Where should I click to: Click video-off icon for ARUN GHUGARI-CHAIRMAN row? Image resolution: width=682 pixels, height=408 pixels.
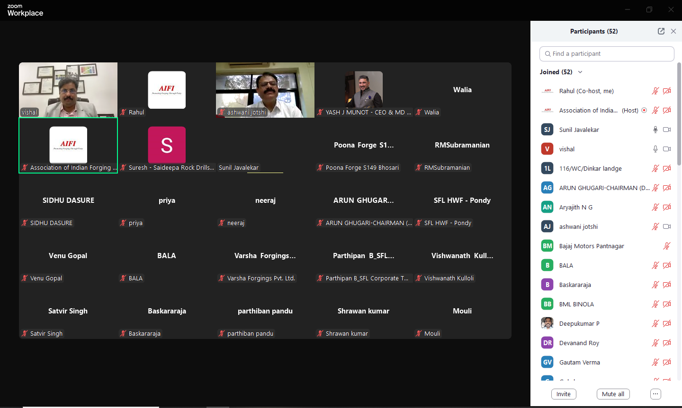pyautogui.click(x=667, y=188)
